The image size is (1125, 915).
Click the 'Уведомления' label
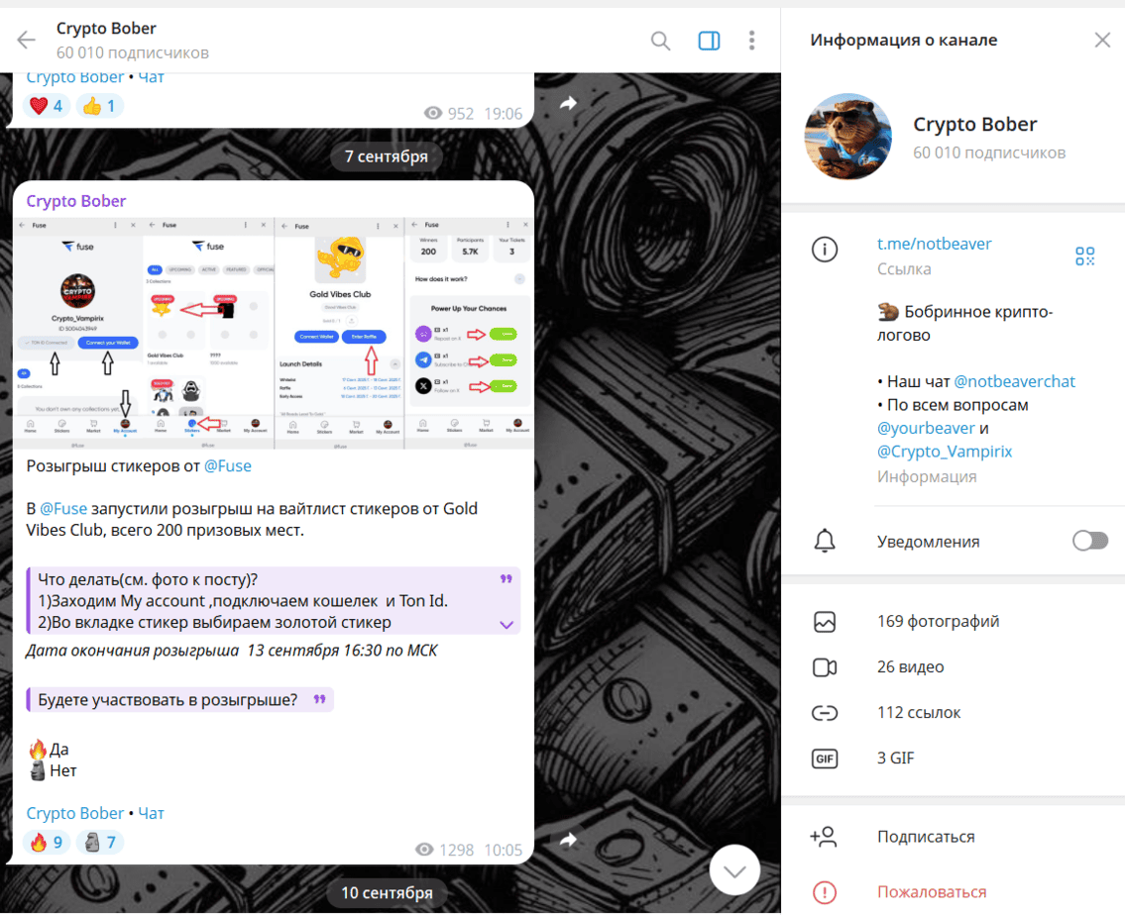[x=928, y=542]
